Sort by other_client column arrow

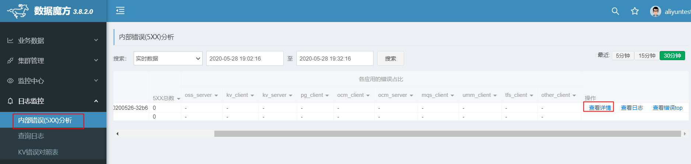tap(574, 95)
